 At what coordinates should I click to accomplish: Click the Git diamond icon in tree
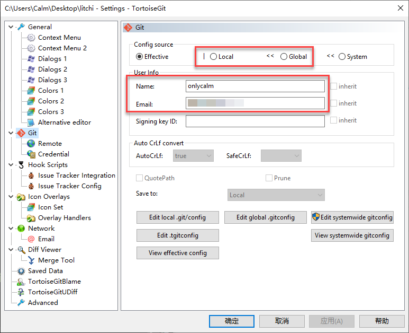(x=21, y=133)
